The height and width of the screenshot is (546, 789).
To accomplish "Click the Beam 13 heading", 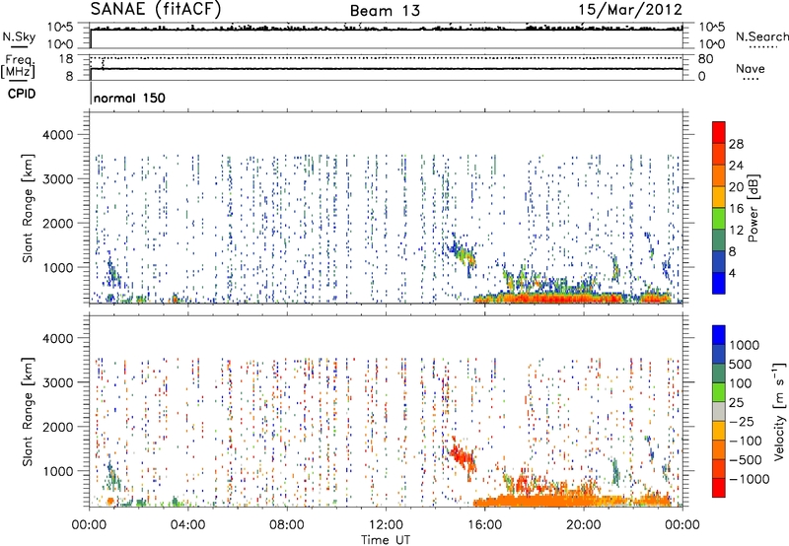I will pos(385,11).
